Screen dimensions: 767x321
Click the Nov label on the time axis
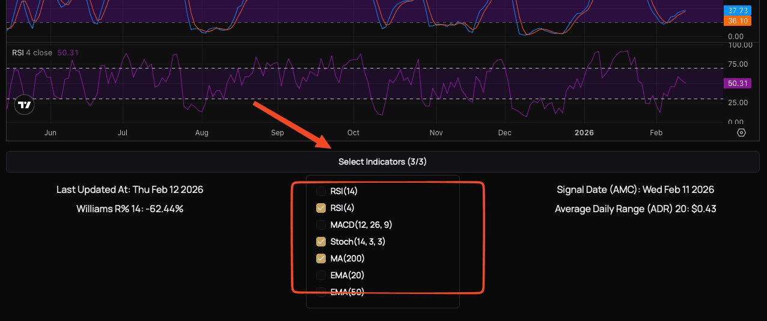coord(436,133)
